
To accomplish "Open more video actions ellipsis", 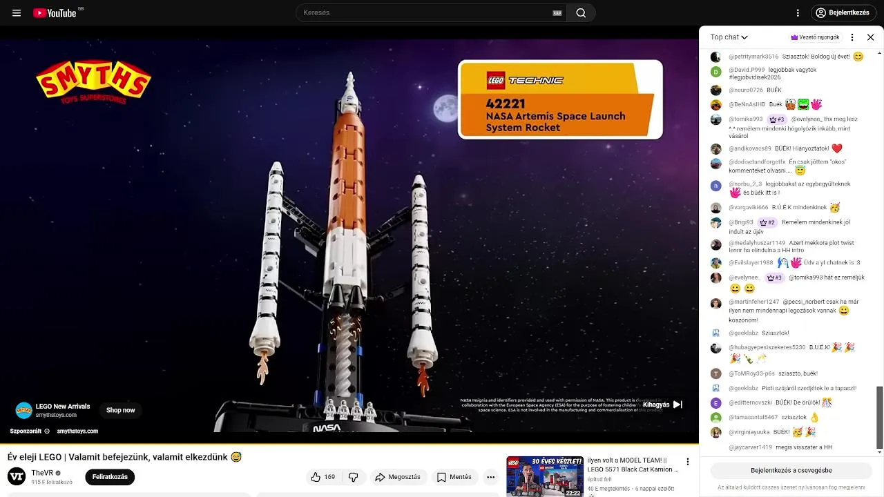I will click(x=490, y=477).
